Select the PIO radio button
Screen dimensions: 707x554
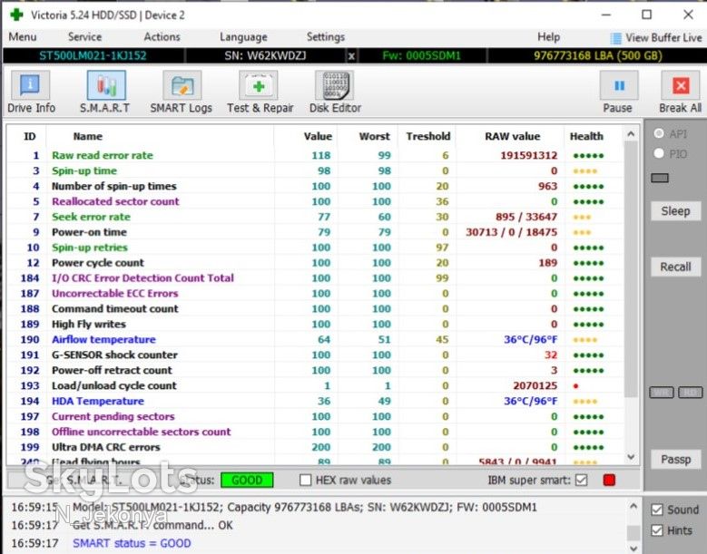tap(659, 153)
